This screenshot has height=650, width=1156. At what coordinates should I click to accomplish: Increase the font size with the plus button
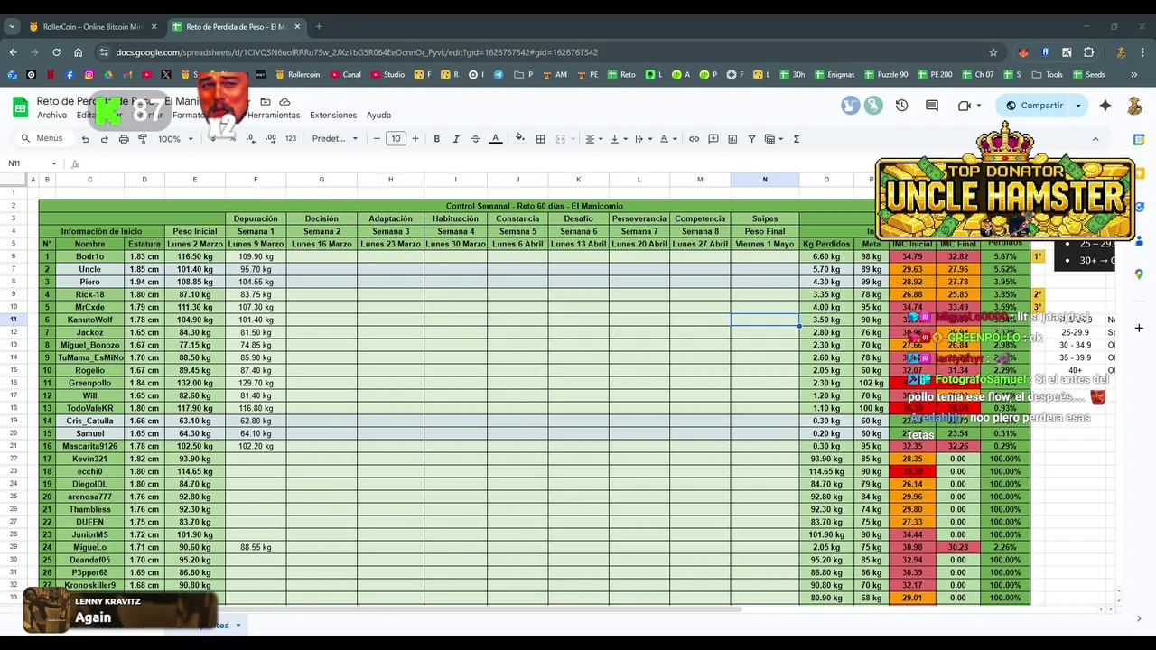point(415,139)
